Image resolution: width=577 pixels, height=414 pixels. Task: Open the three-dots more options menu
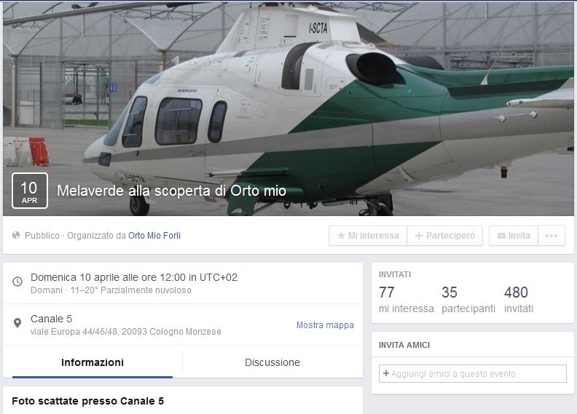click(x=552, y=236)
